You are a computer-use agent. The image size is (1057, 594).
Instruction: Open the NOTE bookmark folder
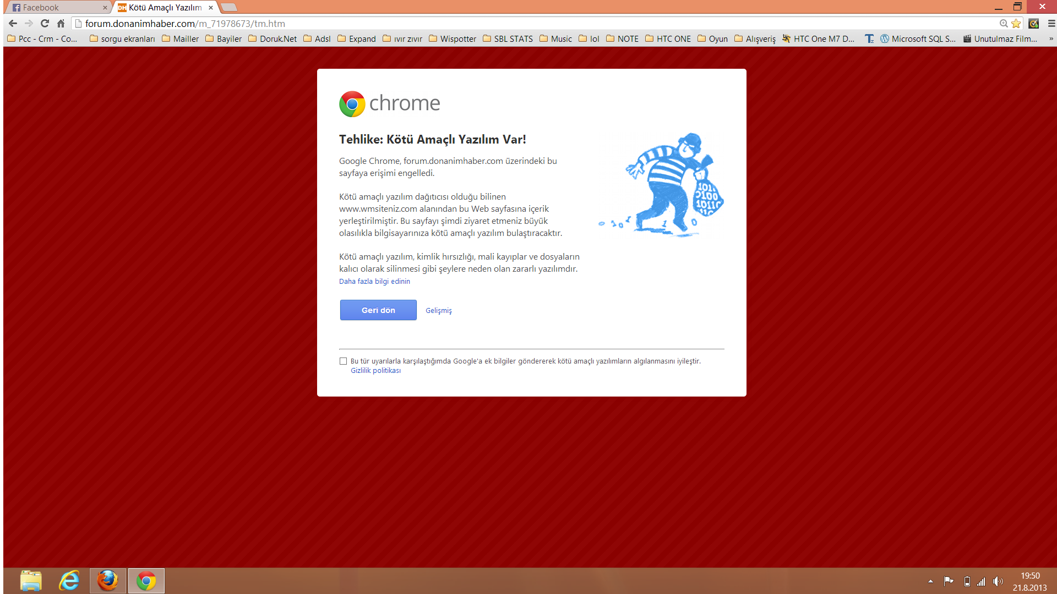pos(623,39)
